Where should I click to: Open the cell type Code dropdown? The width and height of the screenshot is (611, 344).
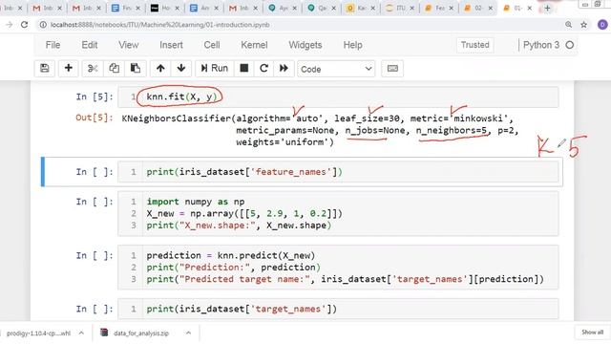pyautogui.click(x=336, y=69)
